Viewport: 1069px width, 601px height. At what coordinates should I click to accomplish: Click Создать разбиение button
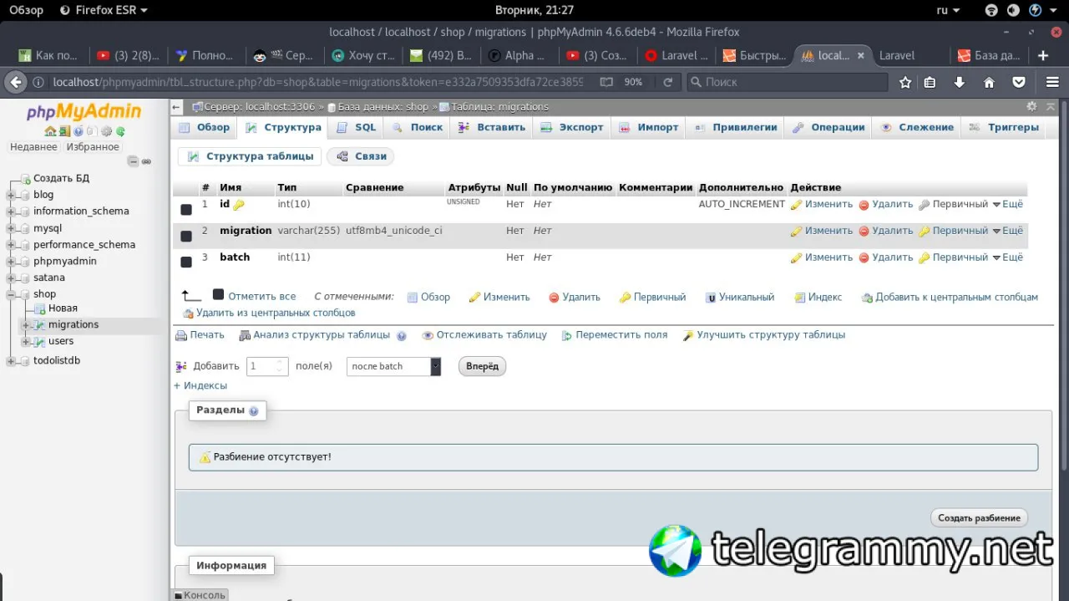coord(979,518)
